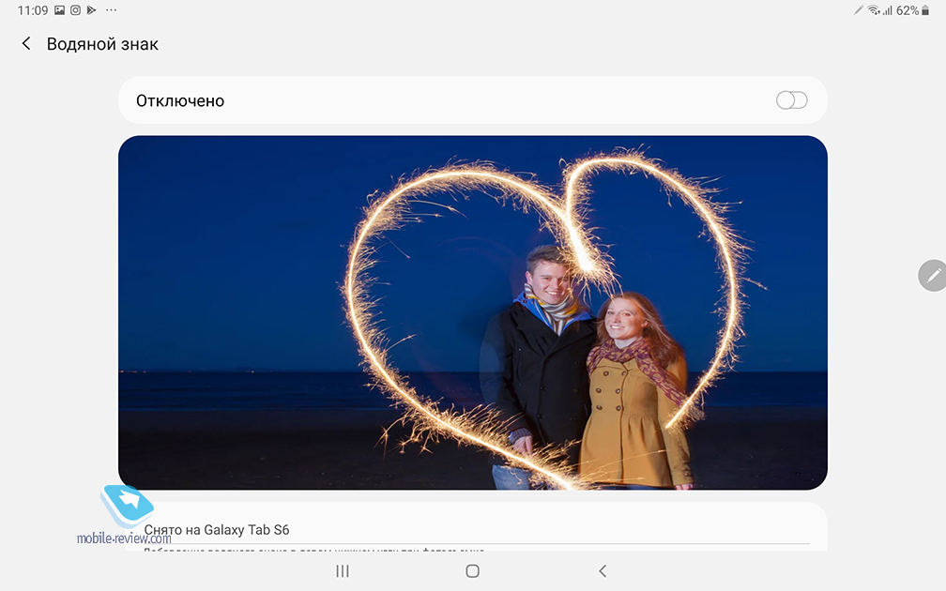
Task: Open the Play Store notification icon in the status bar
Action: click(x=92, y=10)
